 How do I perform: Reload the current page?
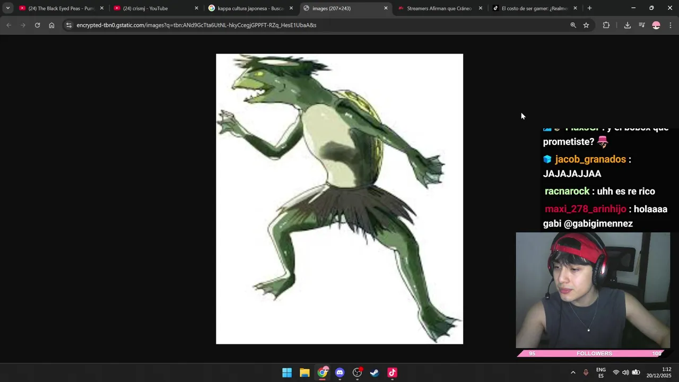[37, 25]
